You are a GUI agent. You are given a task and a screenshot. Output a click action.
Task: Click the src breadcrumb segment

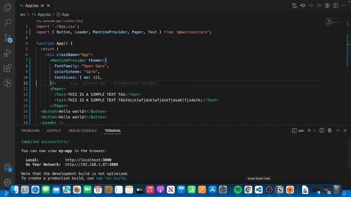[x=23, y=15]
